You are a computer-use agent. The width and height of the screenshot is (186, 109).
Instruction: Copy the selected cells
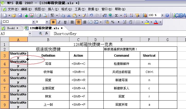coord(63,15)
